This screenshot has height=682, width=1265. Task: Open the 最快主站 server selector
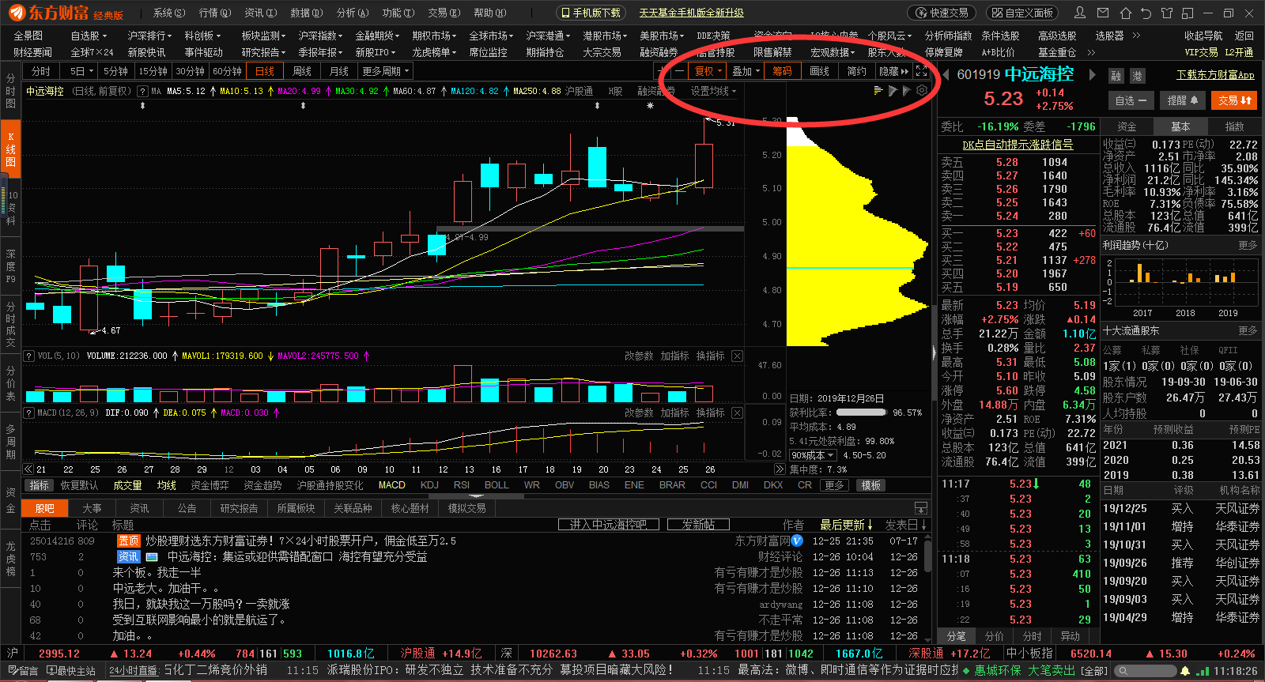[70, 671]
